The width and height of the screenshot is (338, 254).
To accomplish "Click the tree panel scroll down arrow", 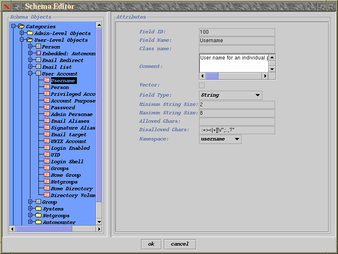I will point(99,222).
